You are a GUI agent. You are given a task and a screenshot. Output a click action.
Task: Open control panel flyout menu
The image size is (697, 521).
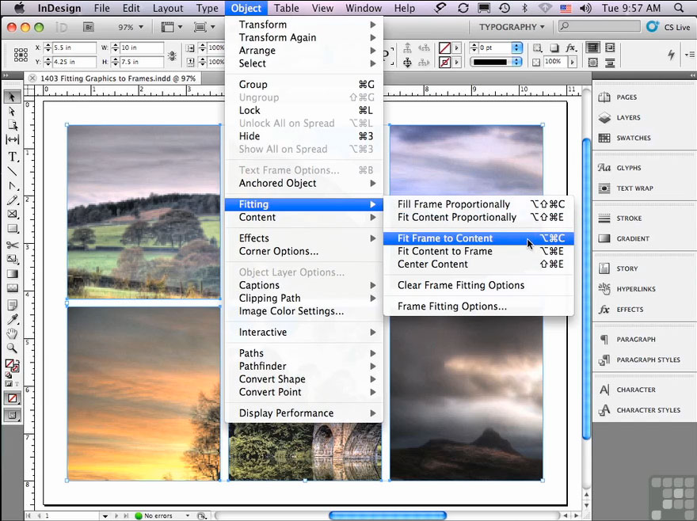point(689,54)
